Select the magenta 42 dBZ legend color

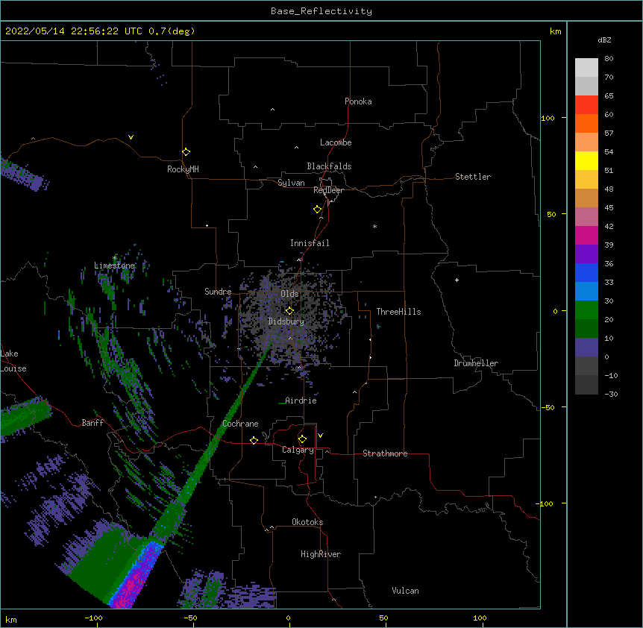point(586,235)
